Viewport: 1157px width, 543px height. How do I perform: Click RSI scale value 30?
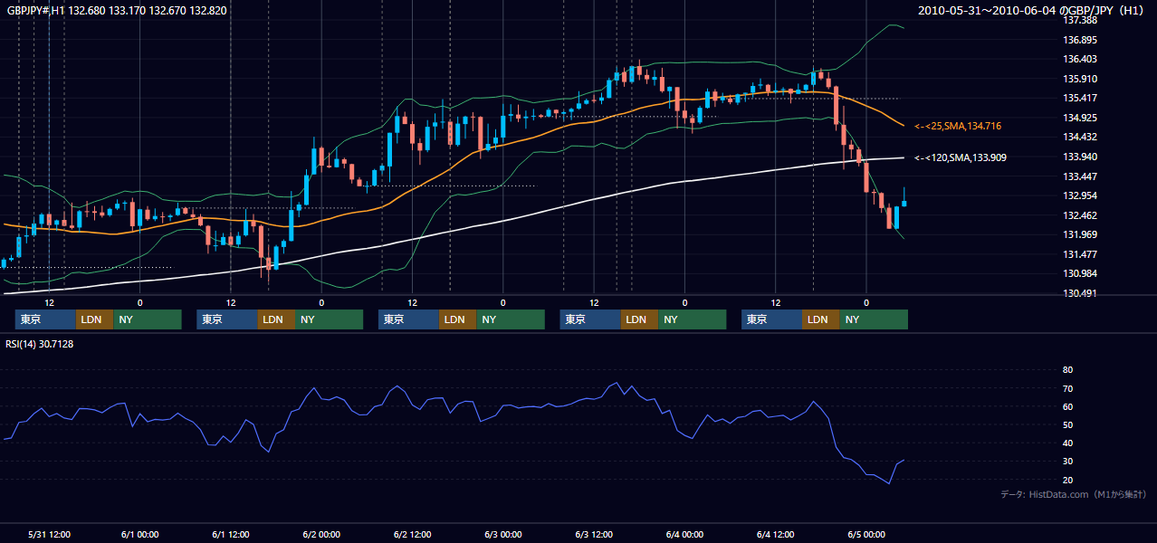[x=1067, y=462]
